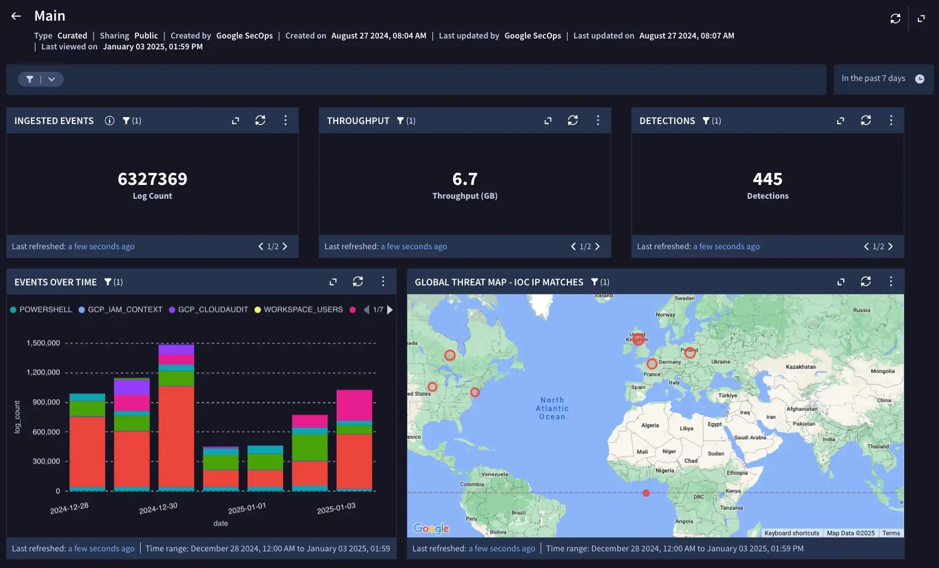Expand the Ingested Events panel to fullscreen
The image size is (939, 568).
point(235,121)
